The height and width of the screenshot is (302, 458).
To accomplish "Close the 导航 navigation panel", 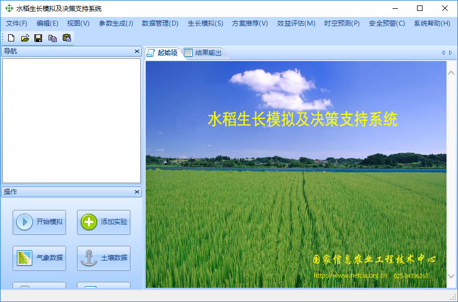I will 137,51.
